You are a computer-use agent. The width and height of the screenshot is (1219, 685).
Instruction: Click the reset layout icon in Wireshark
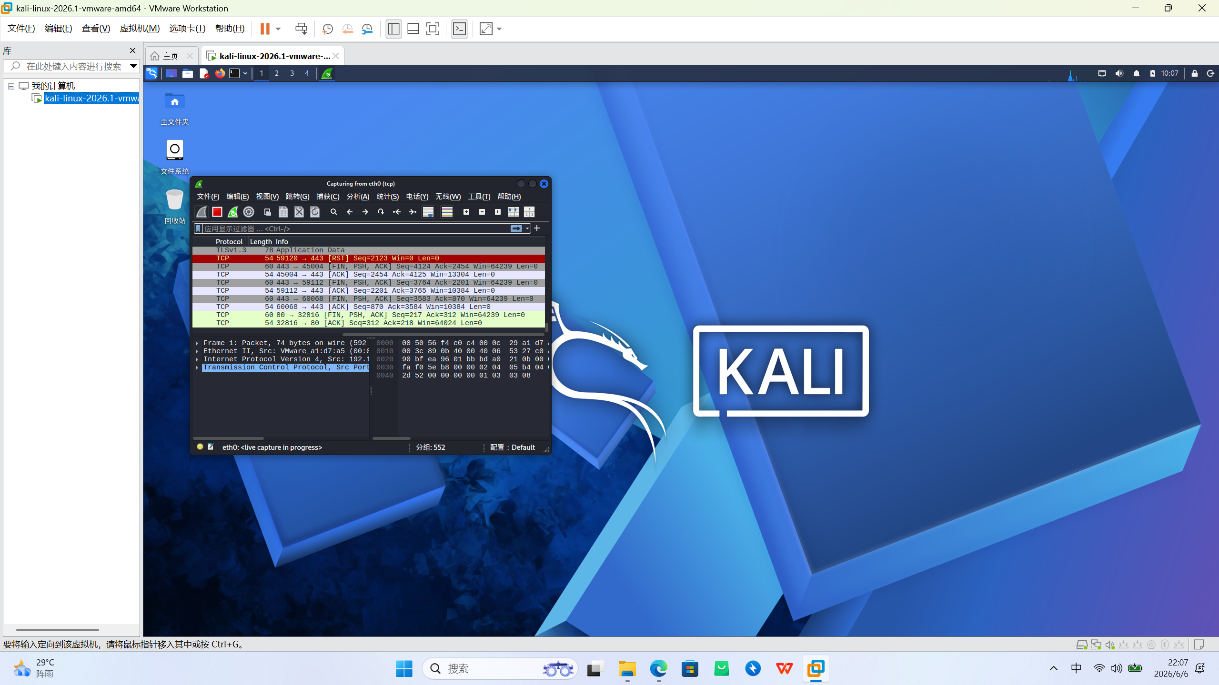point(529,212)
